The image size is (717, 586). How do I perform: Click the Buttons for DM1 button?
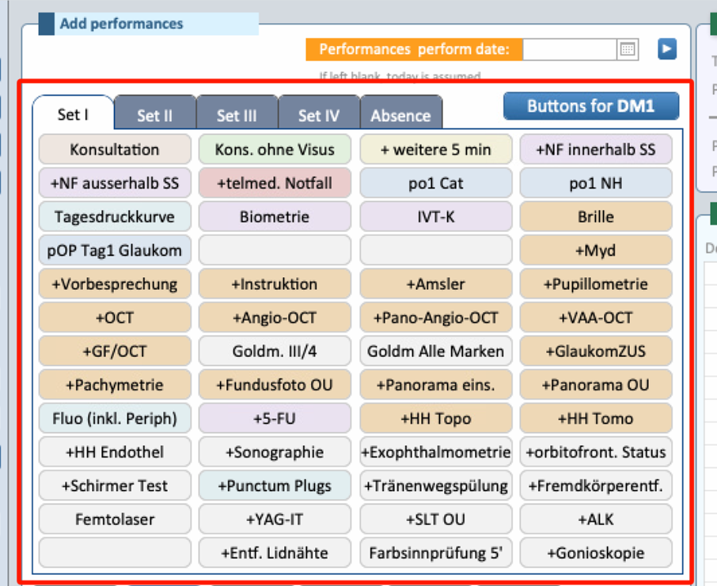pos(591,106)
